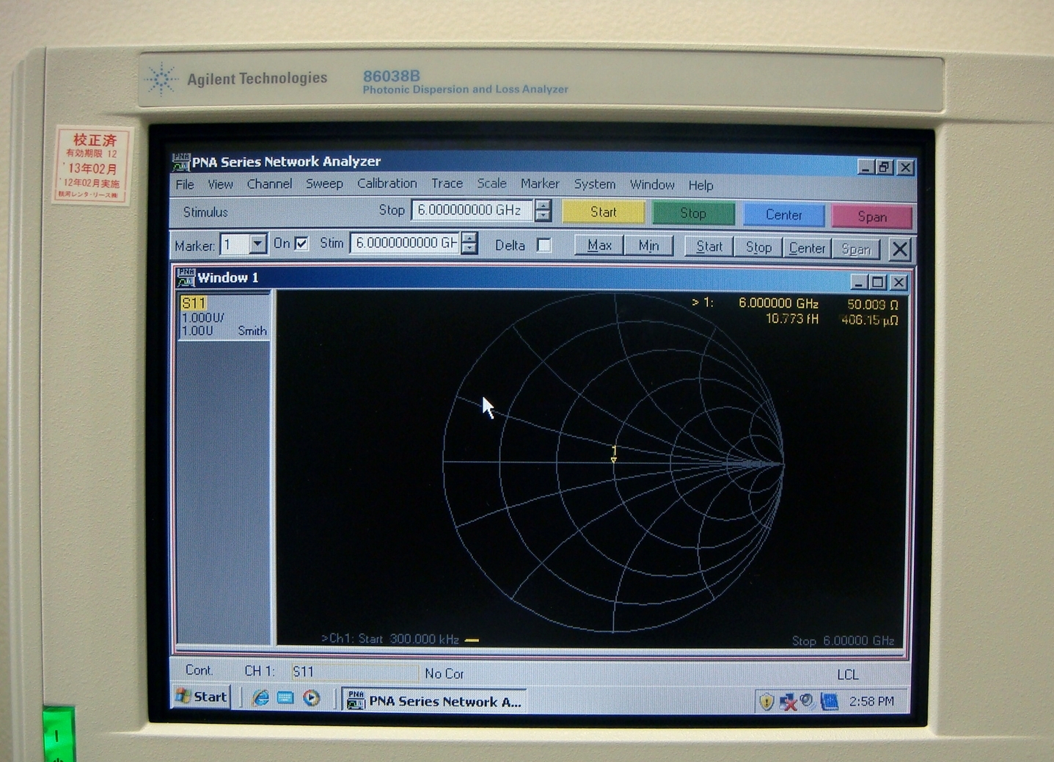Click the 10.773 fH readout value
1054x762 pixels.
[x=792, y=319]
